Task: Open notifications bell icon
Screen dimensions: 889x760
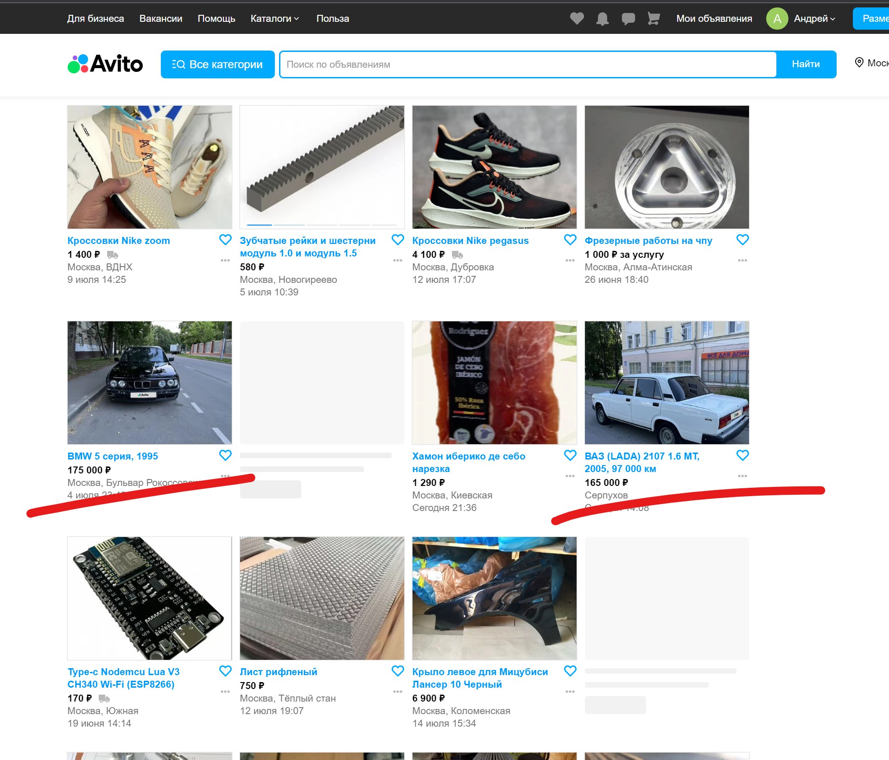Action: click(602, 19)
